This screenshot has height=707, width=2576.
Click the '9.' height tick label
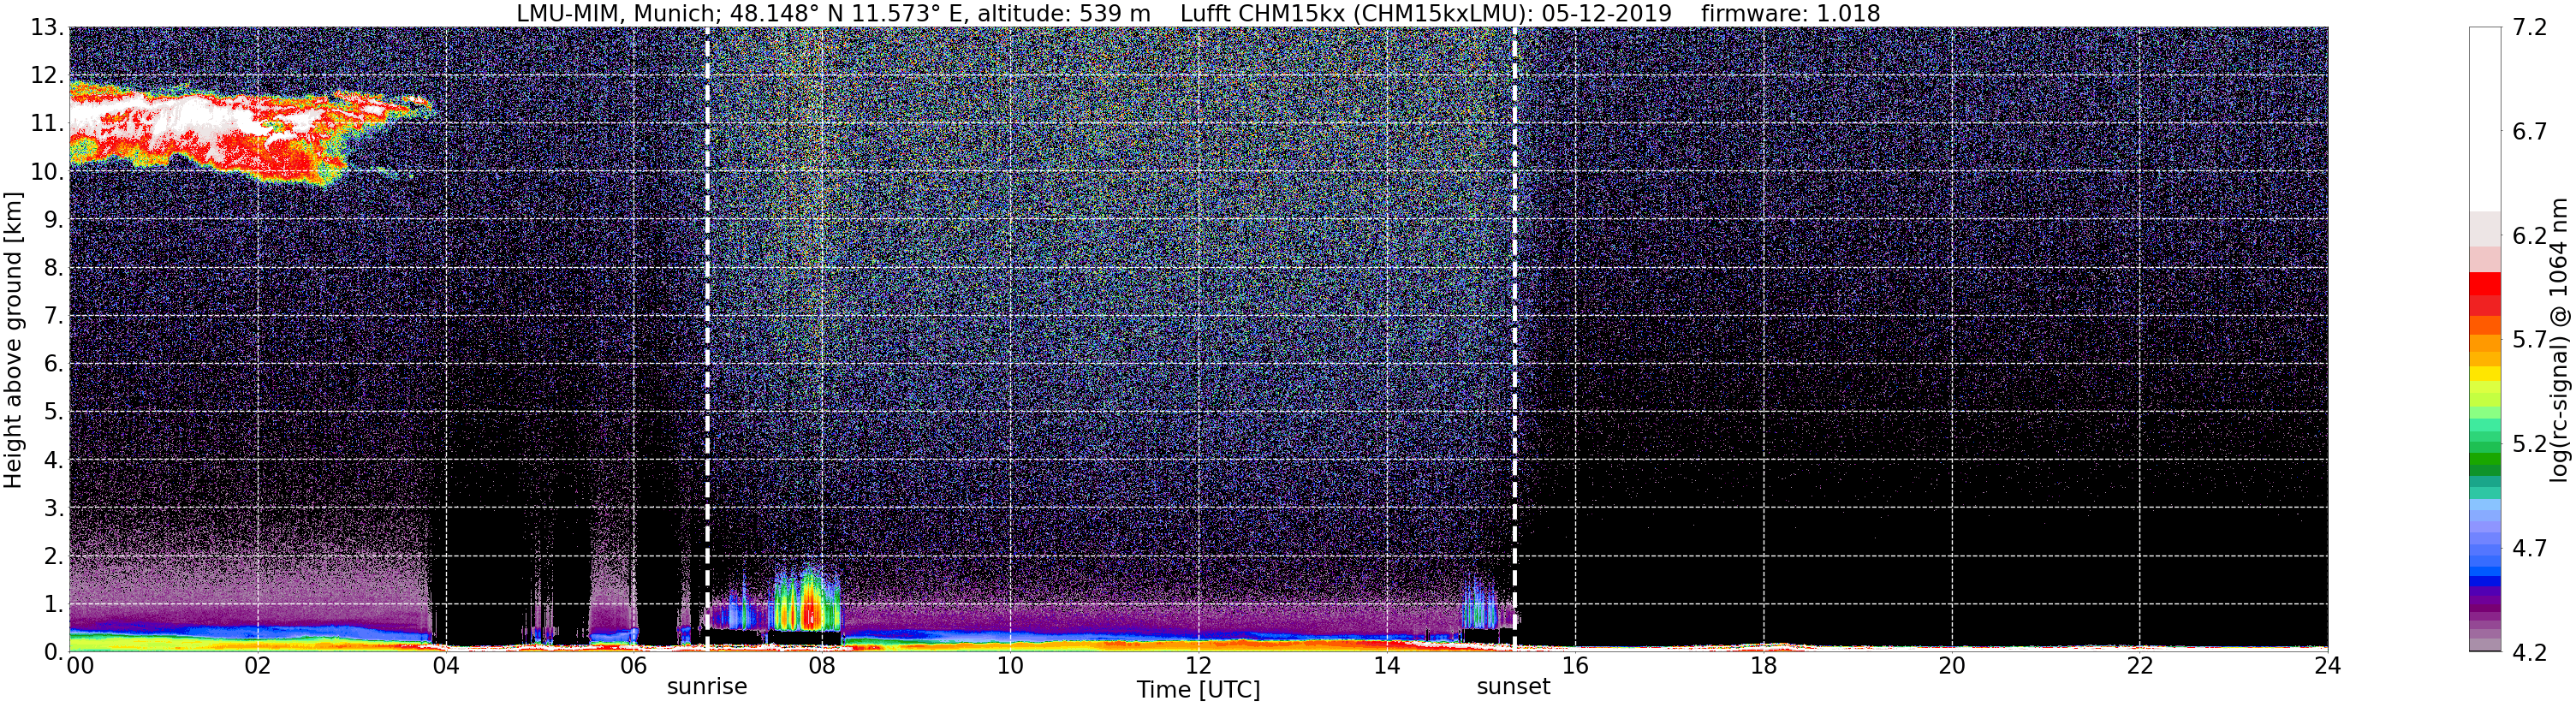(x=53, y=220)
